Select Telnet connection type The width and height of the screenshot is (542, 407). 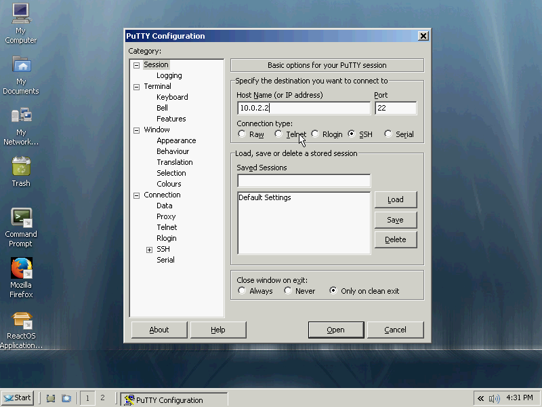[278, 134]
